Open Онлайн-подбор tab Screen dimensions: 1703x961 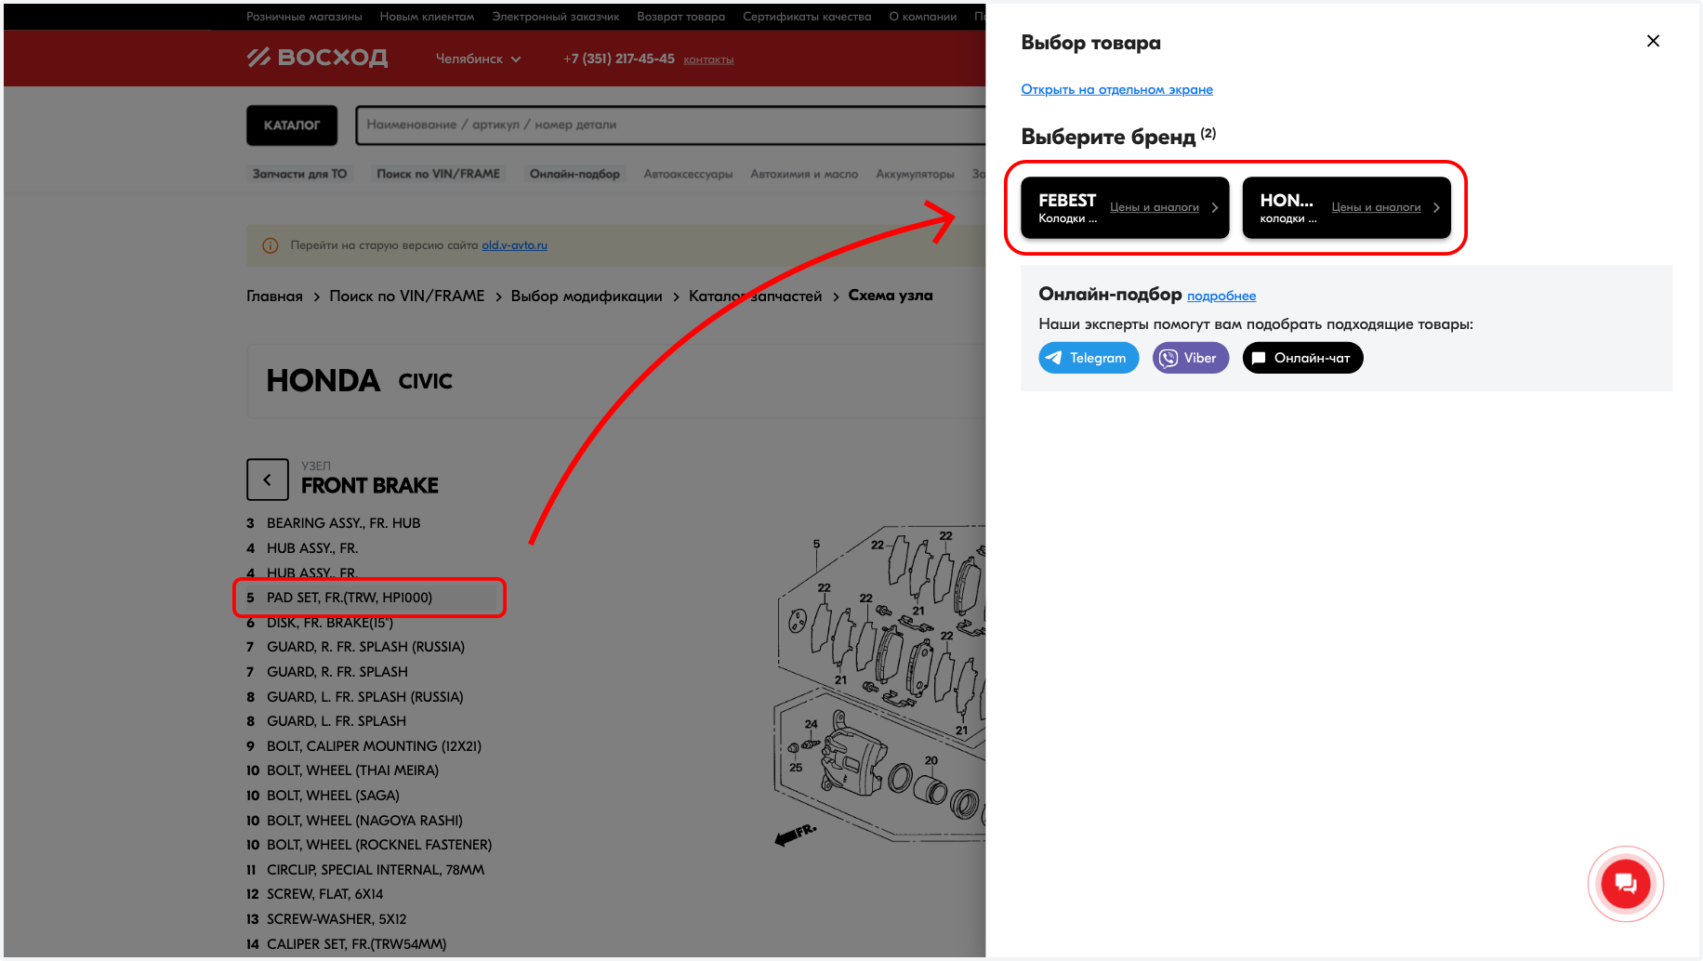coord(574,174)
